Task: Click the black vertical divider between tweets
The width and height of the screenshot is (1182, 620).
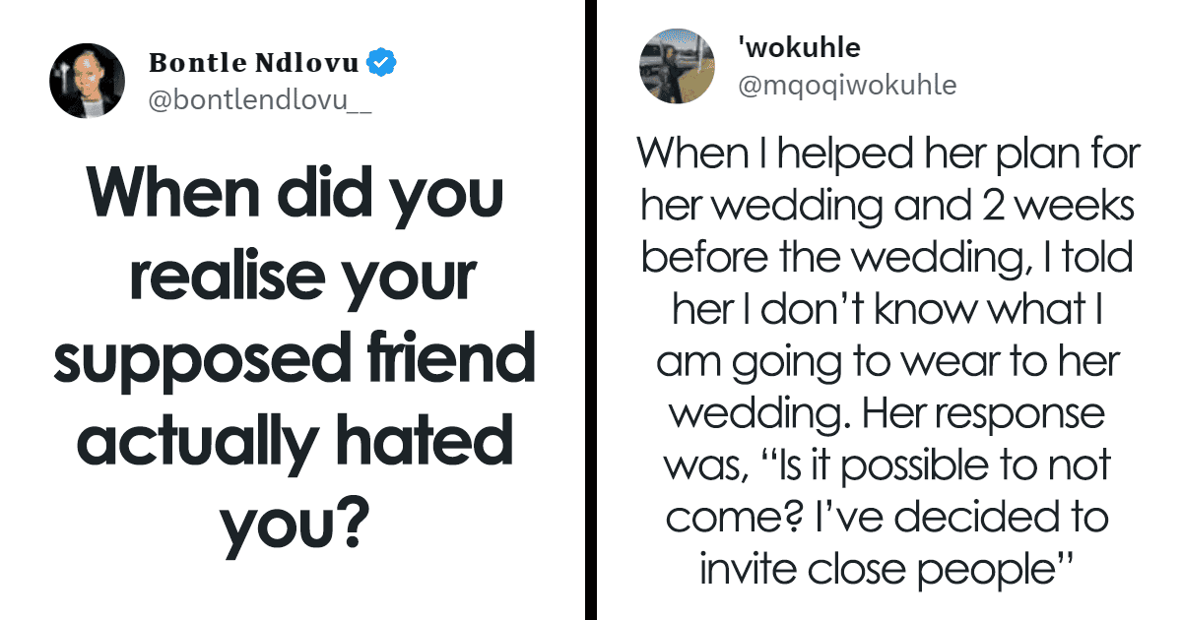Action: click(x=591, y=310)
